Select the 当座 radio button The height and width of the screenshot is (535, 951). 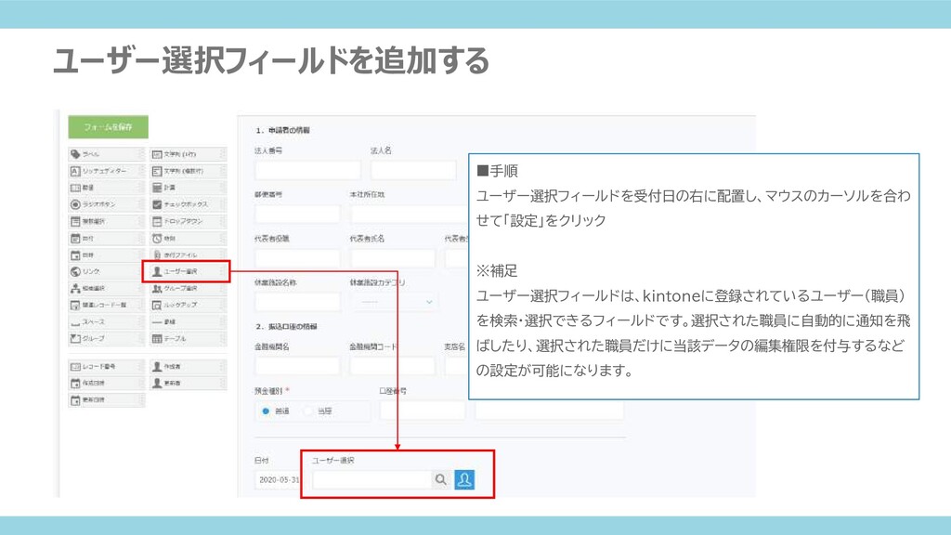[x=308, y=411]
